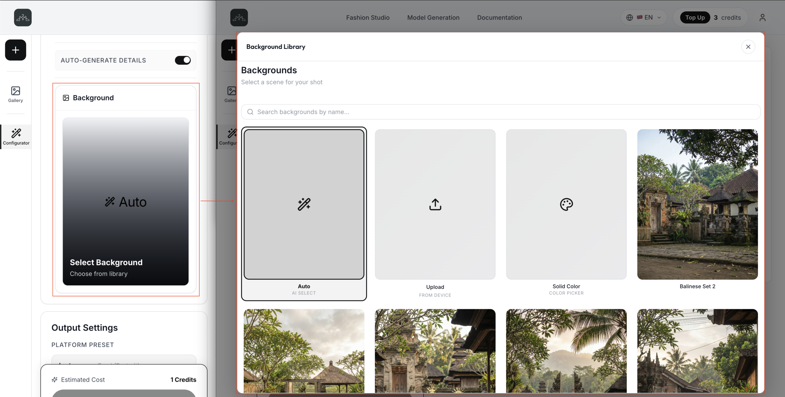Screen dimensions: 785x397
Task: Click the Balinese Set 2 label
Action: point(697,287)
